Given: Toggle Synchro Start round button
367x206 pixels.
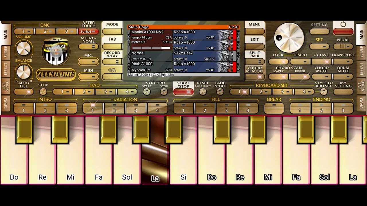Looking at the screenshot, I should click(147, 92).
